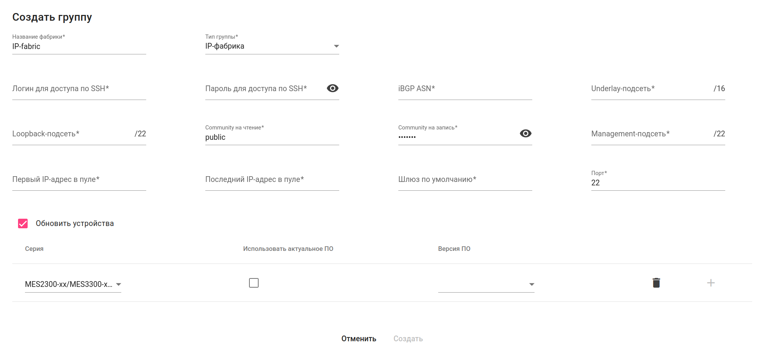Open the Тип группы dropdown
This screenshot has width=764, height=352.
(x=272, y=46)
